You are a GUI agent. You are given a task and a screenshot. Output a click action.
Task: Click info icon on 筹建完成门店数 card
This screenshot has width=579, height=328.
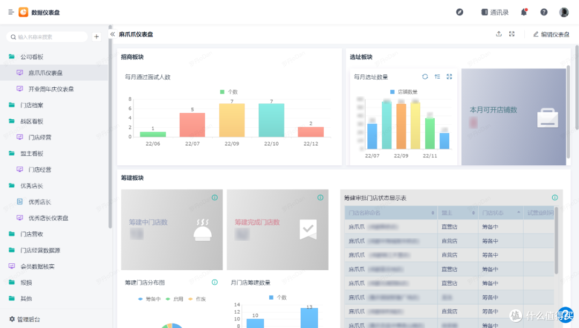tap(321, 197)
